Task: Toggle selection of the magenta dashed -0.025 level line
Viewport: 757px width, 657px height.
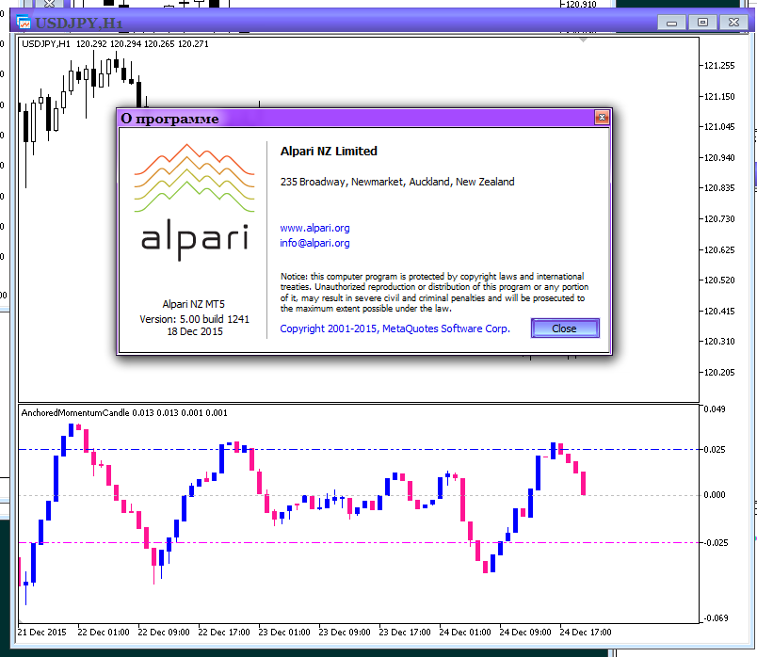Action: point(377,542)
